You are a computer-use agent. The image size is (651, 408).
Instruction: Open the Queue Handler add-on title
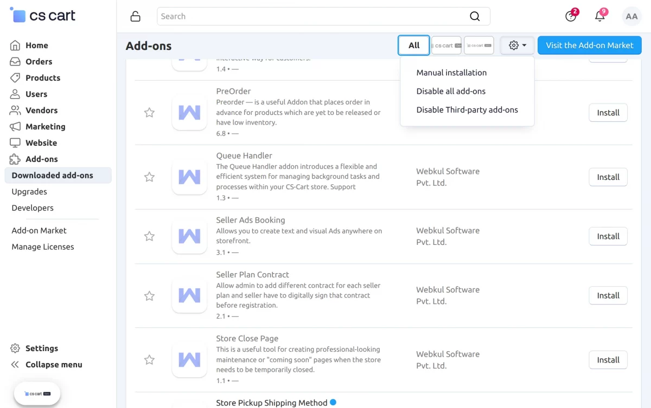click(x=244, y=156)
